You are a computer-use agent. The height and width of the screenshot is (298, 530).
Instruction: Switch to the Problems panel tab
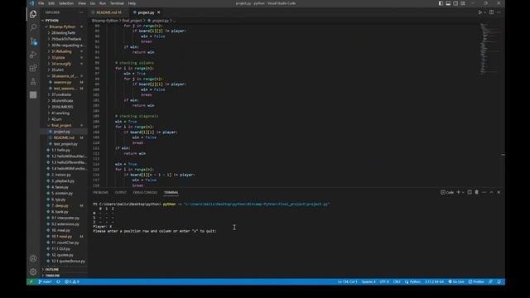(x=101, y=193)
